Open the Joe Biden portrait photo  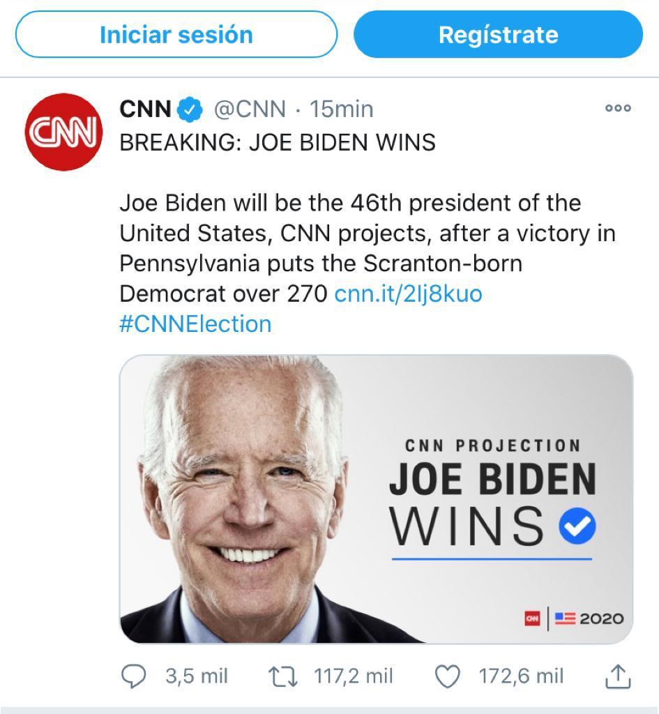click(x=244, y=499)
